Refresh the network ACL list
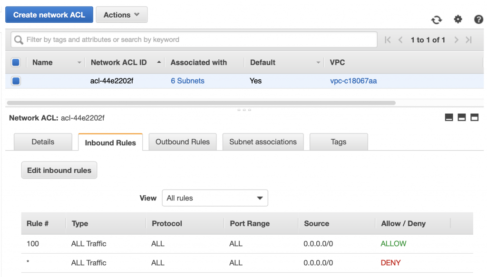 tap(437, 20)
